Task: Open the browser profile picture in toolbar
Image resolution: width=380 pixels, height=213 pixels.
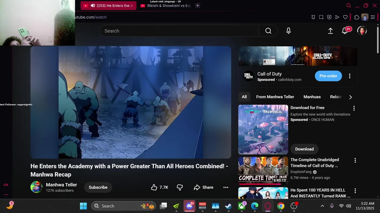Action: [x=365, y=17]
